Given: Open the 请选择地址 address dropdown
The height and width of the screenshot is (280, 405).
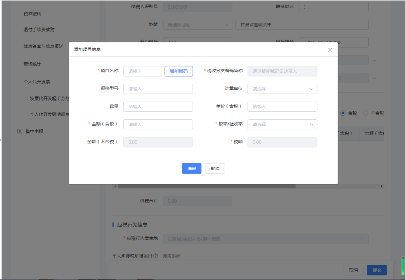Looking at the screenshot, I should click(198, 24).
